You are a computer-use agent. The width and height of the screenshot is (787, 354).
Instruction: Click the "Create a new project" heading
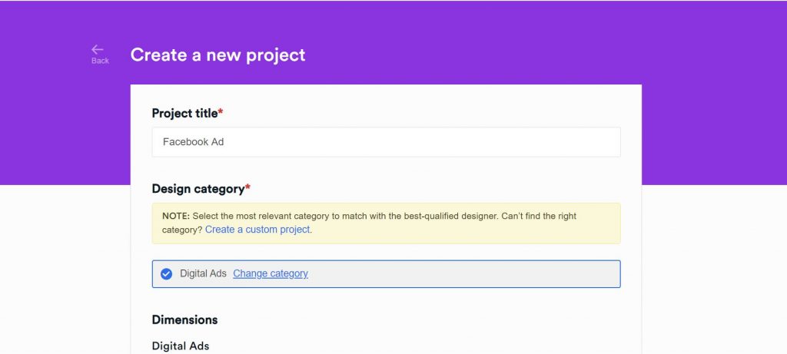218,55
